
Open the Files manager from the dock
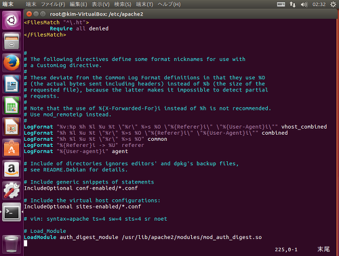(x=12, y=41)
